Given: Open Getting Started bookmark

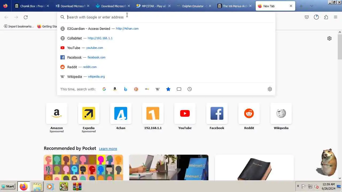Looking at the screenshot, I should pyautogui.click(x=47, y=26).
